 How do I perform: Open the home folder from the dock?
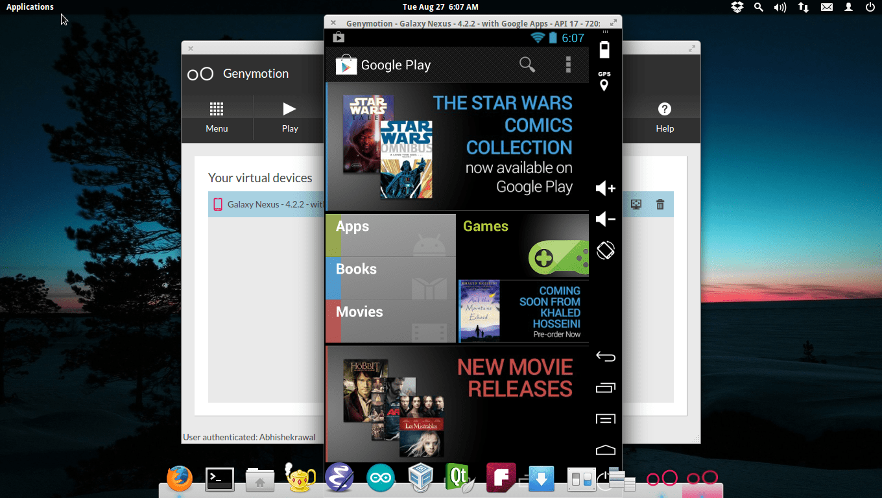[x=259, y=480]
